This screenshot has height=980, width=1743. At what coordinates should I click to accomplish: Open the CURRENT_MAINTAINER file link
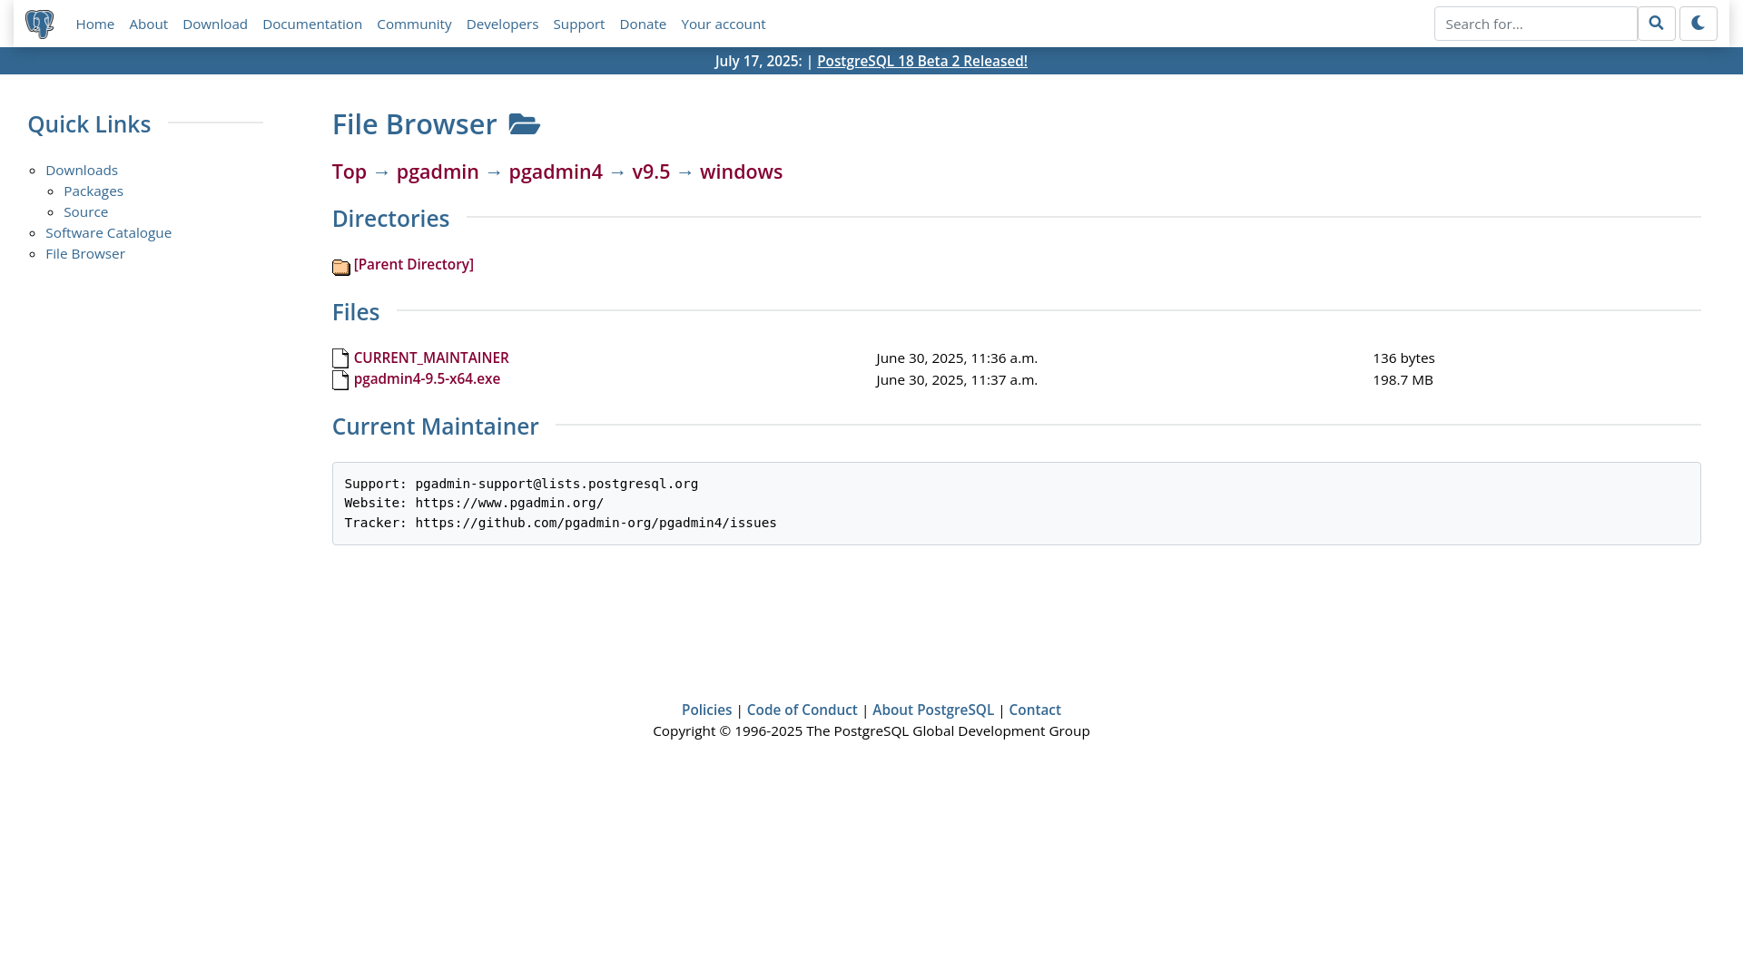coord(431,358)
